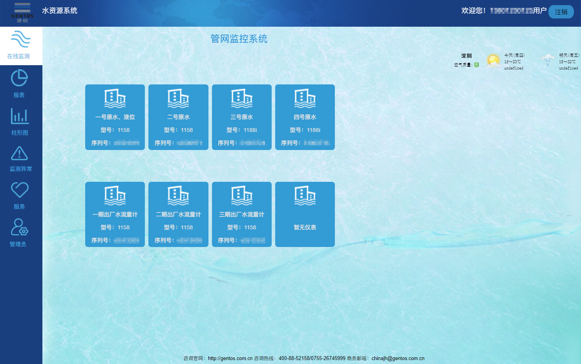Open the 一期出厂水流量计 flow meter card
581x364 pixels.
tap(115, 215)
